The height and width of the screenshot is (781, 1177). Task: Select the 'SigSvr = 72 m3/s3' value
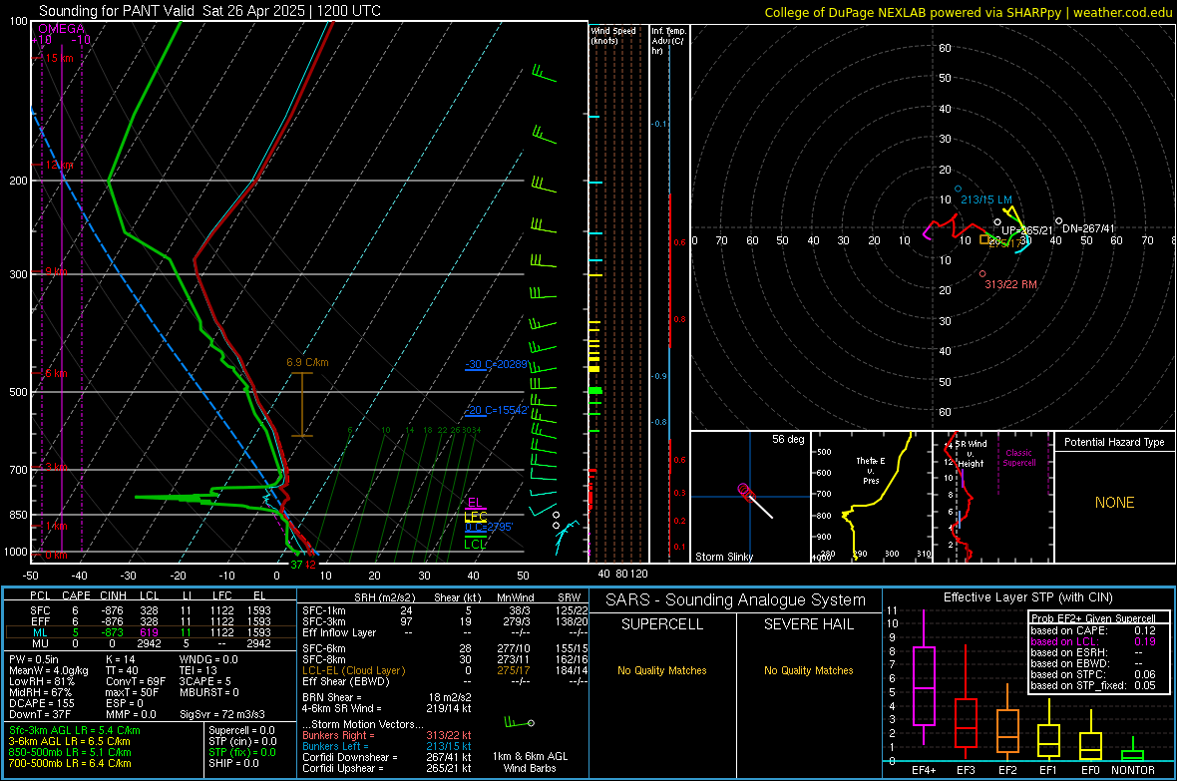[222, 715]
